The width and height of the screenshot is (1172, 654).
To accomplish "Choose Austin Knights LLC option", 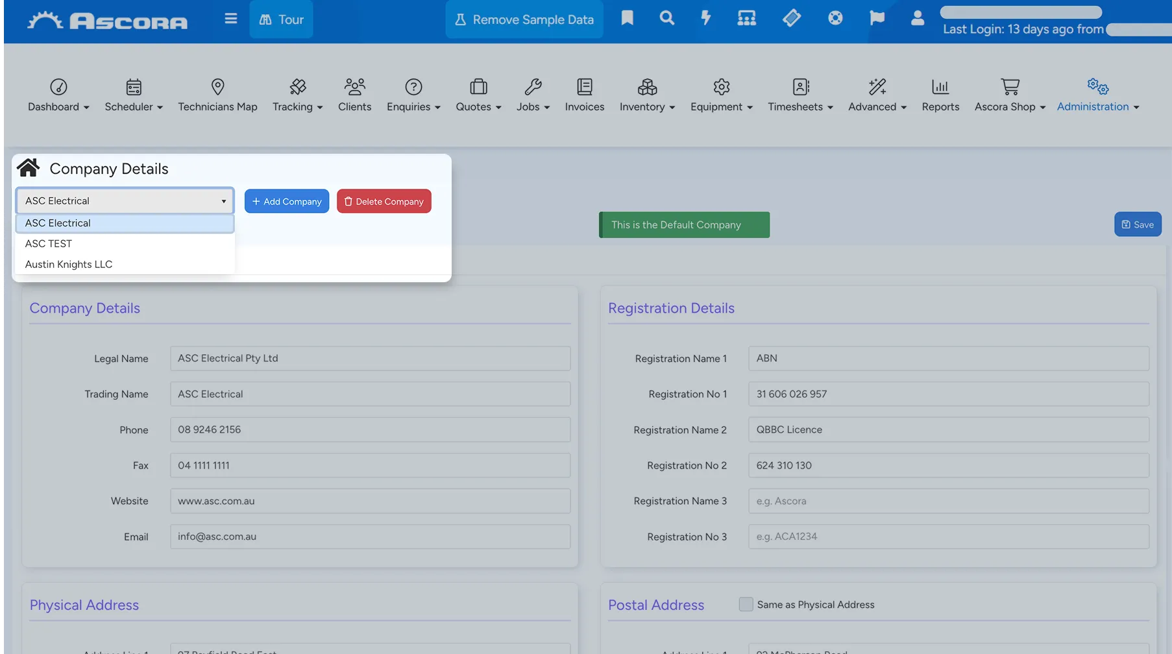I will point(125,264).
